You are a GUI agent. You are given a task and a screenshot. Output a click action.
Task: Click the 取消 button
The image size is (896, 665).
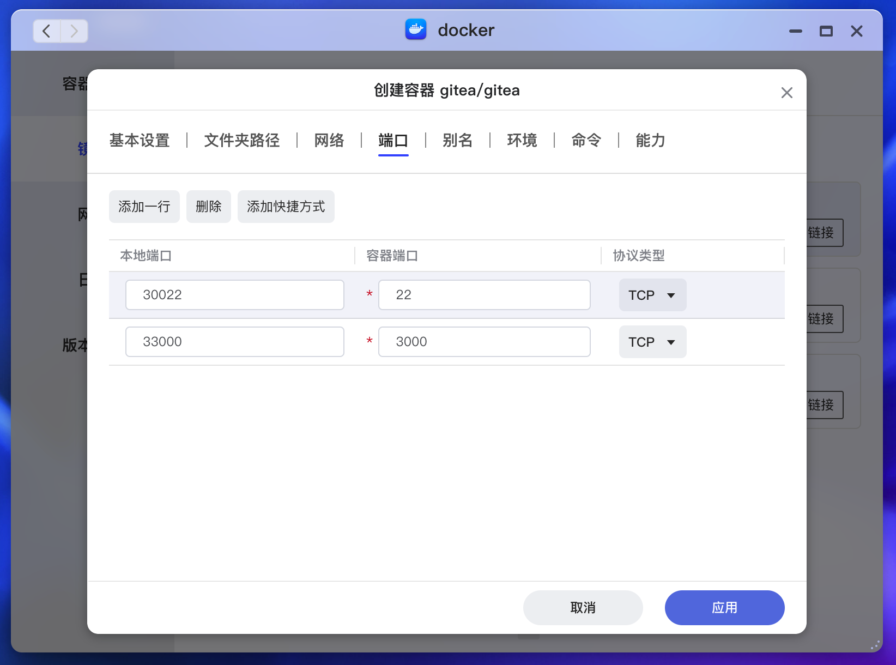coord(583,608)
